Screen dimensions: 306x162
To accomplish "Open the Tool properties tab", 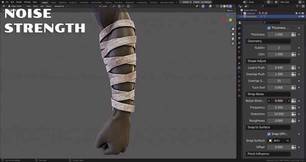I will 239,28.
